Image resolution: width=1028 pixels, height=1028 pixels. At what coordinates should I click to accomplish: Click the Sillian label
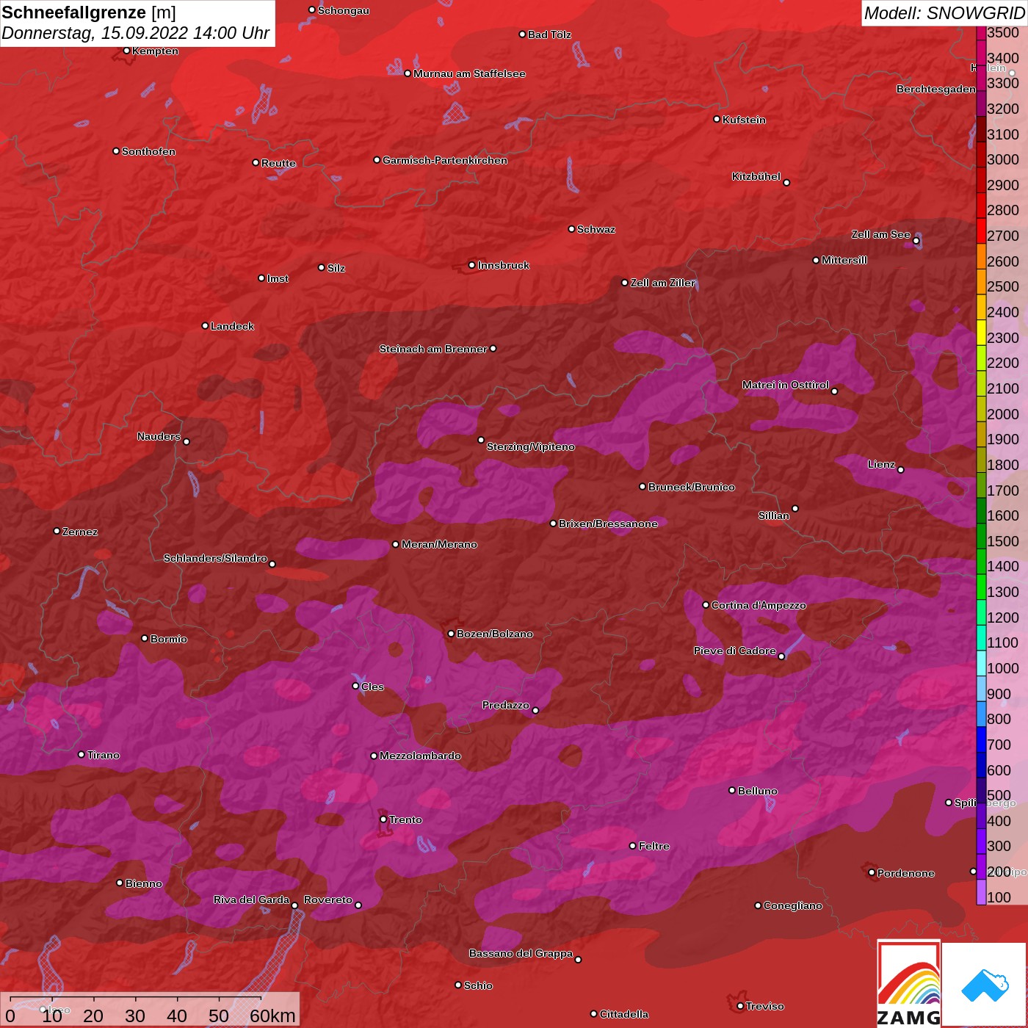(x=774, y=515)
